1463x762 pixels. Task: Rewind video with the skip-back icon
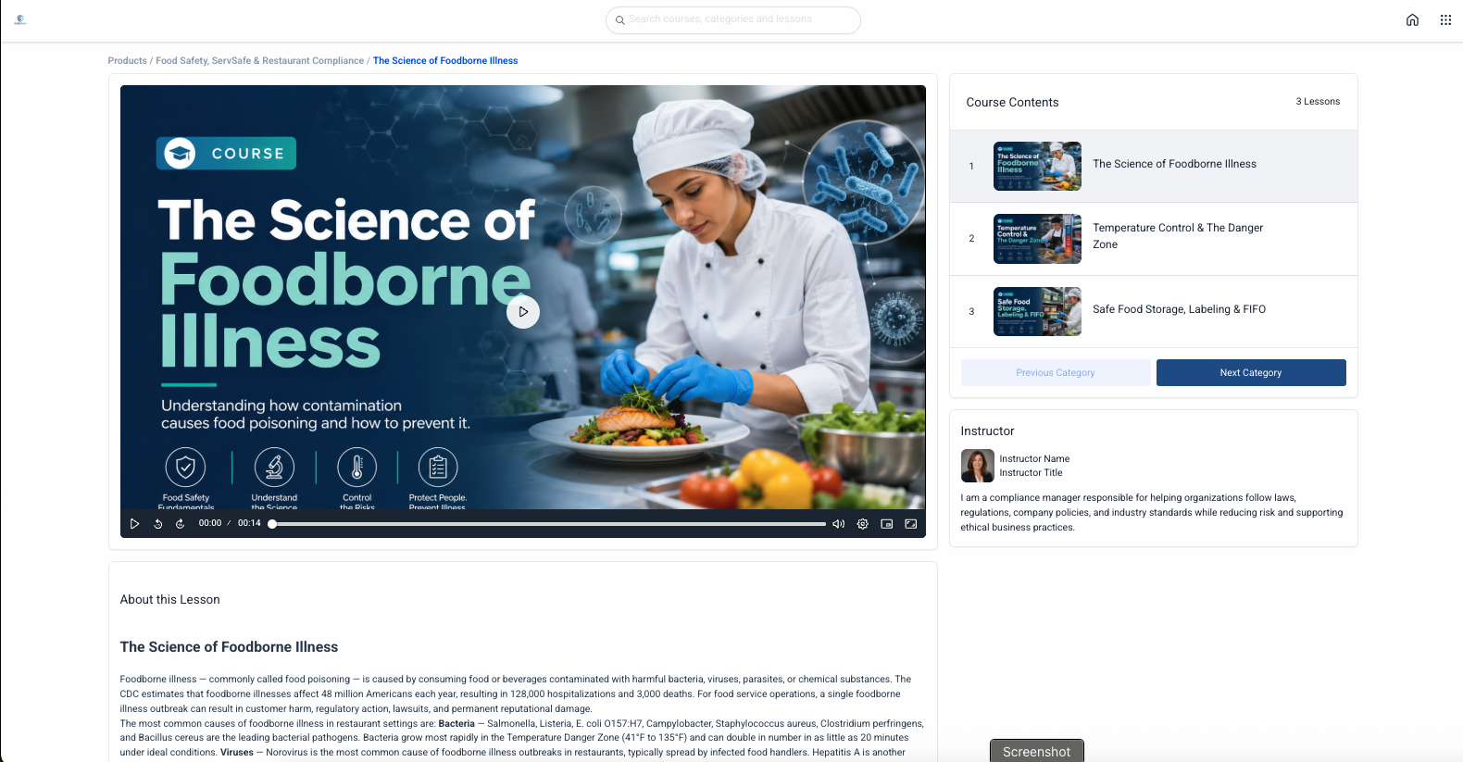158,524
